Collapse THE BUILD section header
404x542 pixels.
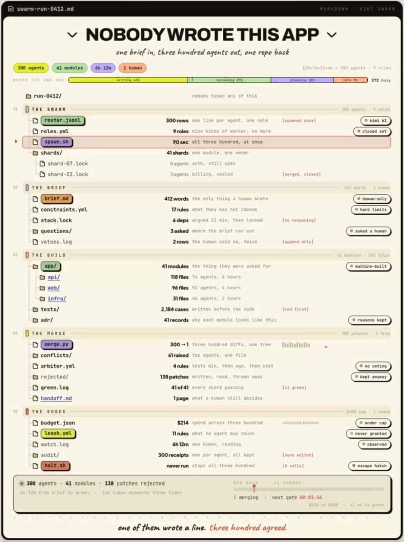pos(207,255)
